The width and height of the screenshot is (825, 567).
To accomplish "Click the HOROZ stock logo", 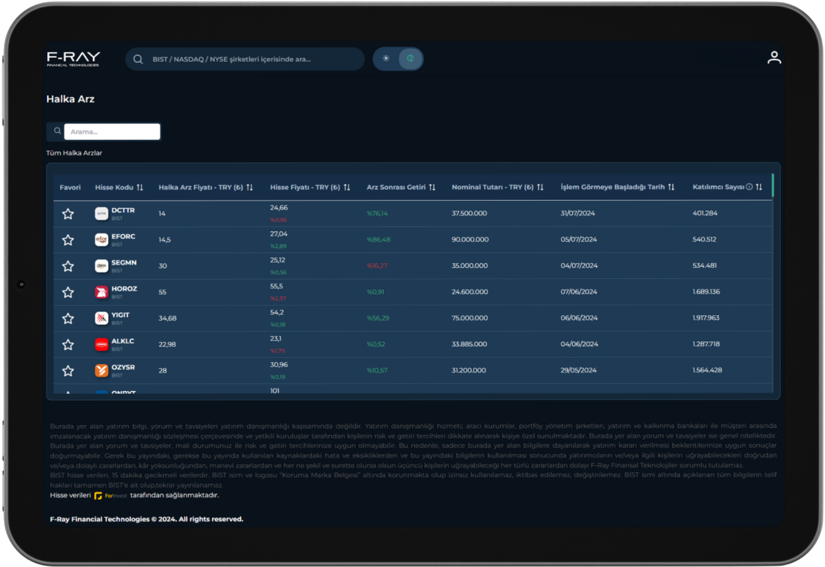I will tap(101, 292).
